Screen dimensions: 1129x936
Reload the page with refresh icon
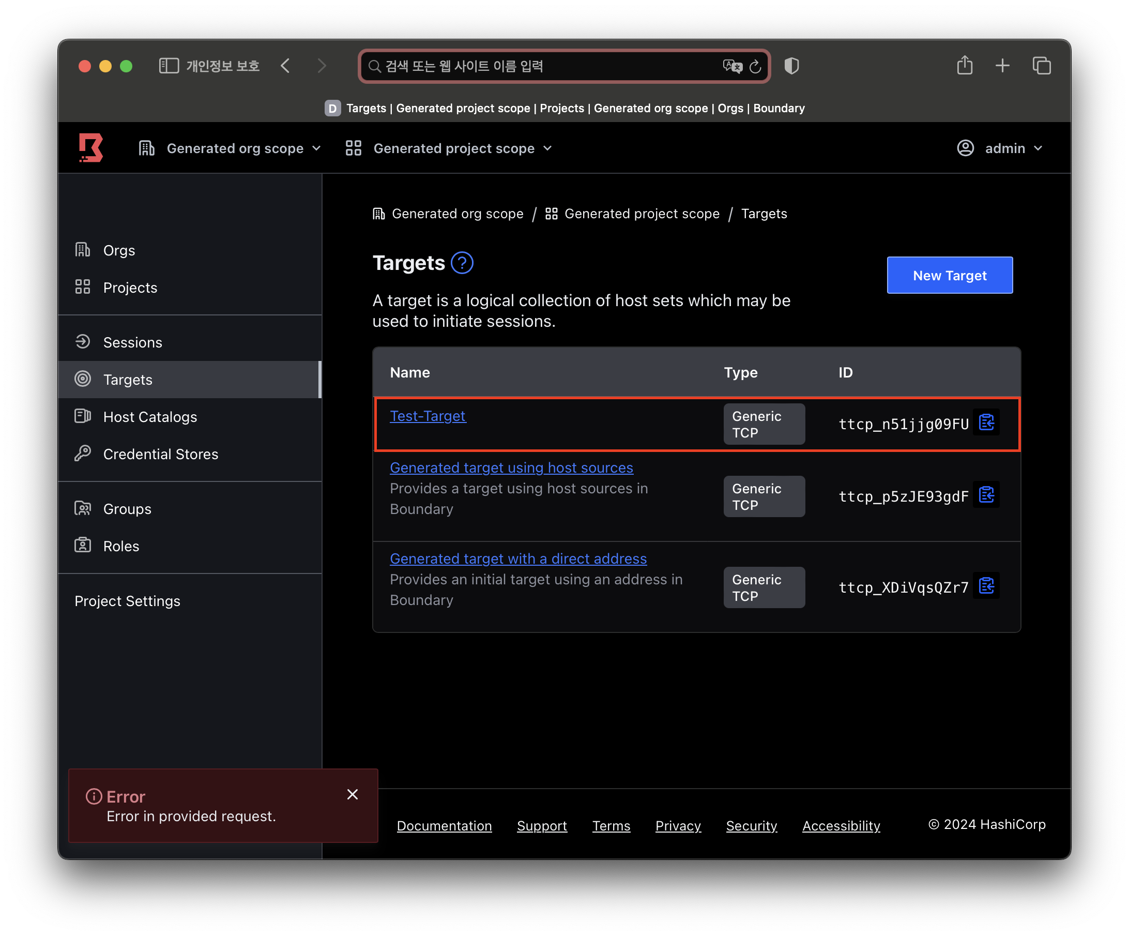coord(755,66)
